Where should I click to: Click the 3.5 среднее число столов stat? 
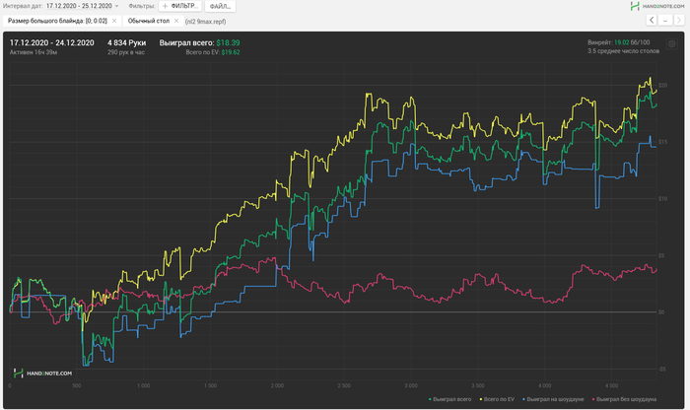tap(623, 51)
